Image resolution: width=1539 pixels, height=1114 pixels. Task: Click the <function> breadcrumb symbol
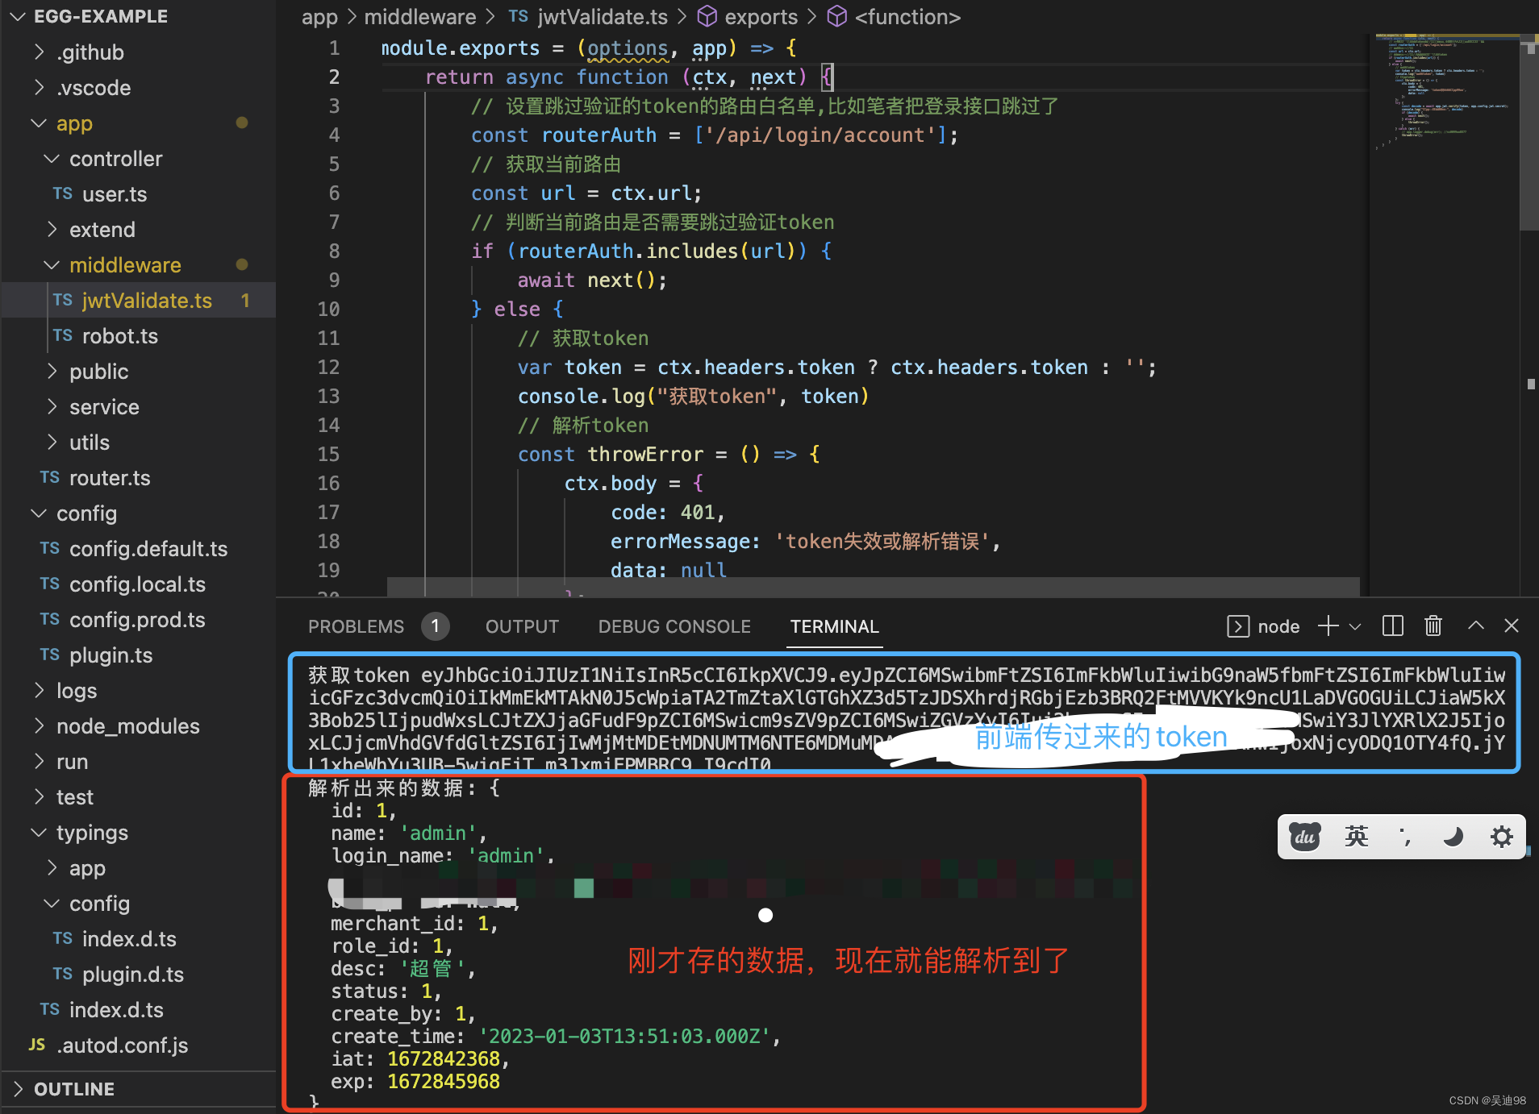907,17
